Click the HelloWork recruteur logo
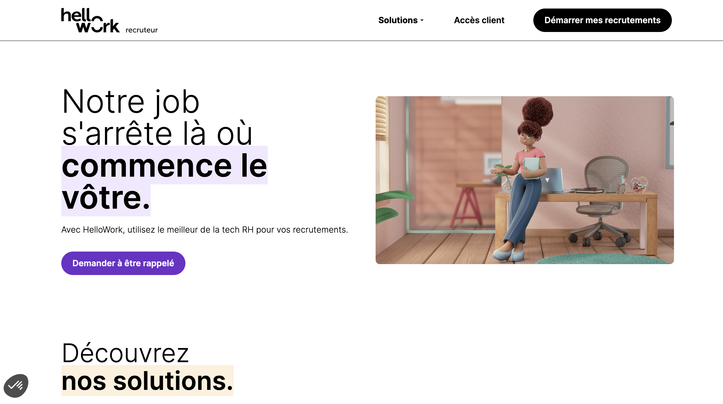This screenshot has height=404, width=723. [x=109, y=20]
